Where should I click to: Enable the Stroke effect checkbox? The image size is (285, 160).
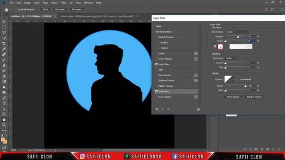(156, 53)
